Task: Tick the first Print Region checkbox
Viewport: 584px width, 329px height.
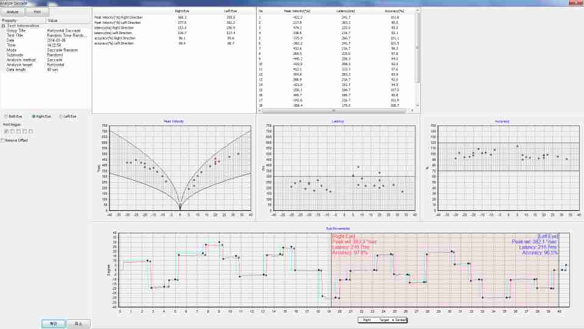Action: (x=6, y=132)
